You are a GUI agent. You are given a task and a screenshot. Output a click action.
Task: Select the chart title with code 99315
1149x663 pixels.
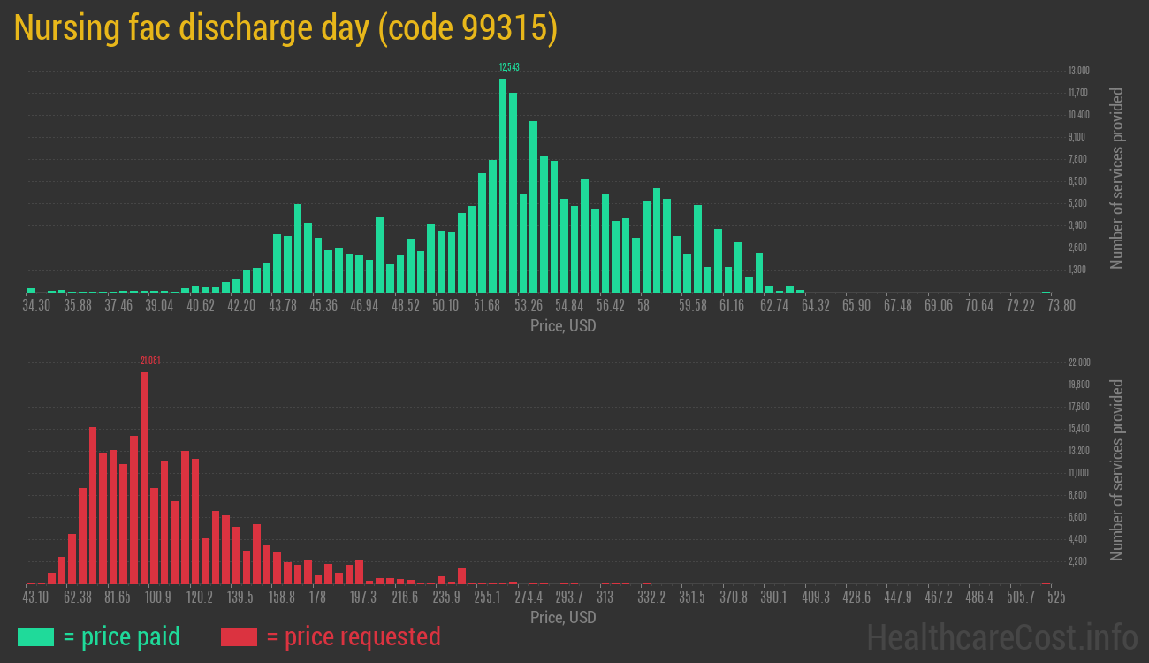click(285, 28)
